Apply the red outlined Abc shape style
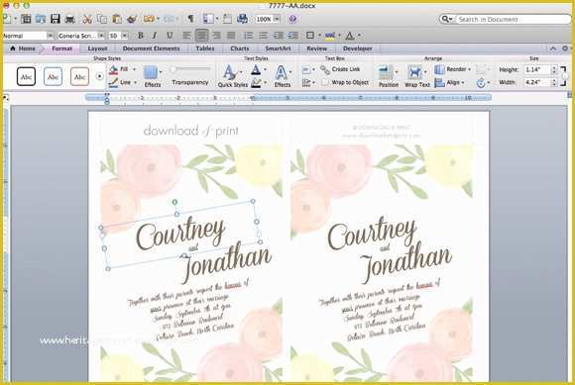 [x=79, y=76]
